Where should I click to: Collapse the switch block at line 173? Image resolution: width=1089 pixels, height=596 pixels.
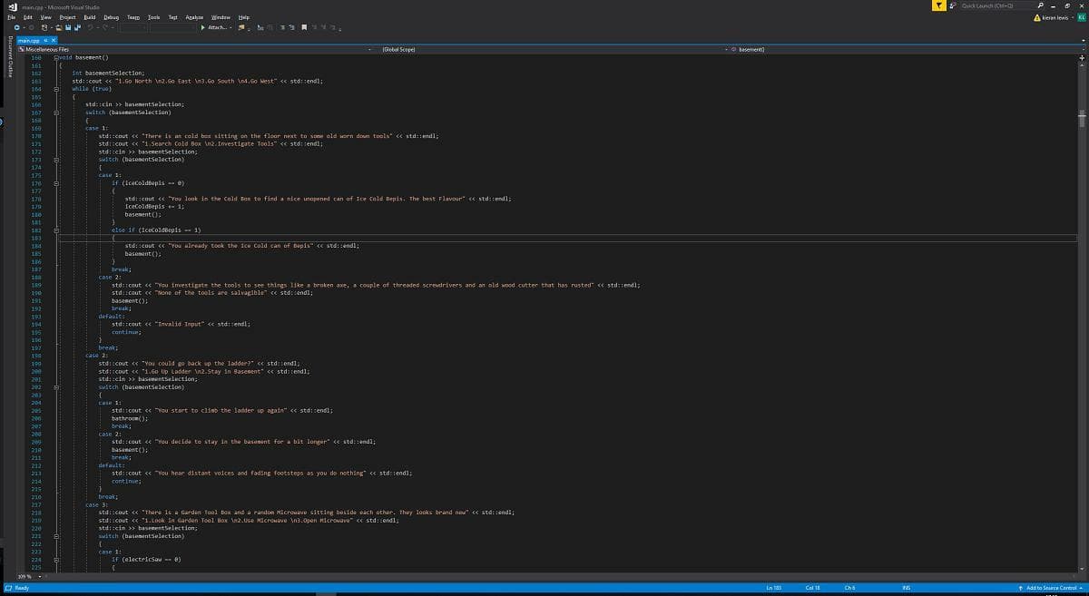[56, 160]
